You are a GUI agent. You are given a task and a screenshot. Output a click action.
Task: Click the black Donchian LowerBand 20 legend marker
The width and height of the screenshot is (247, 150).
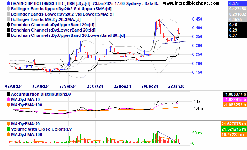point(8,30)
